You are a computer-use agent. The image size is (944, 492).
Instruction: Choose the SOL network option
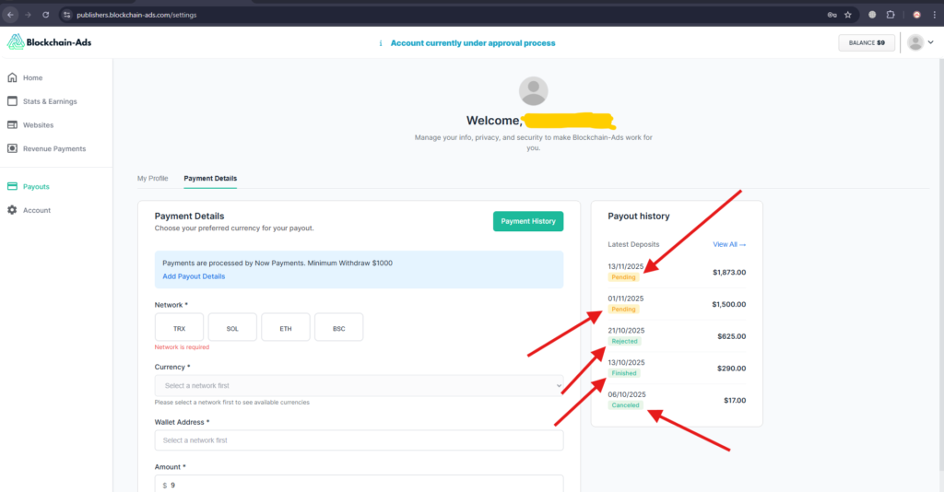click(232, 328)
